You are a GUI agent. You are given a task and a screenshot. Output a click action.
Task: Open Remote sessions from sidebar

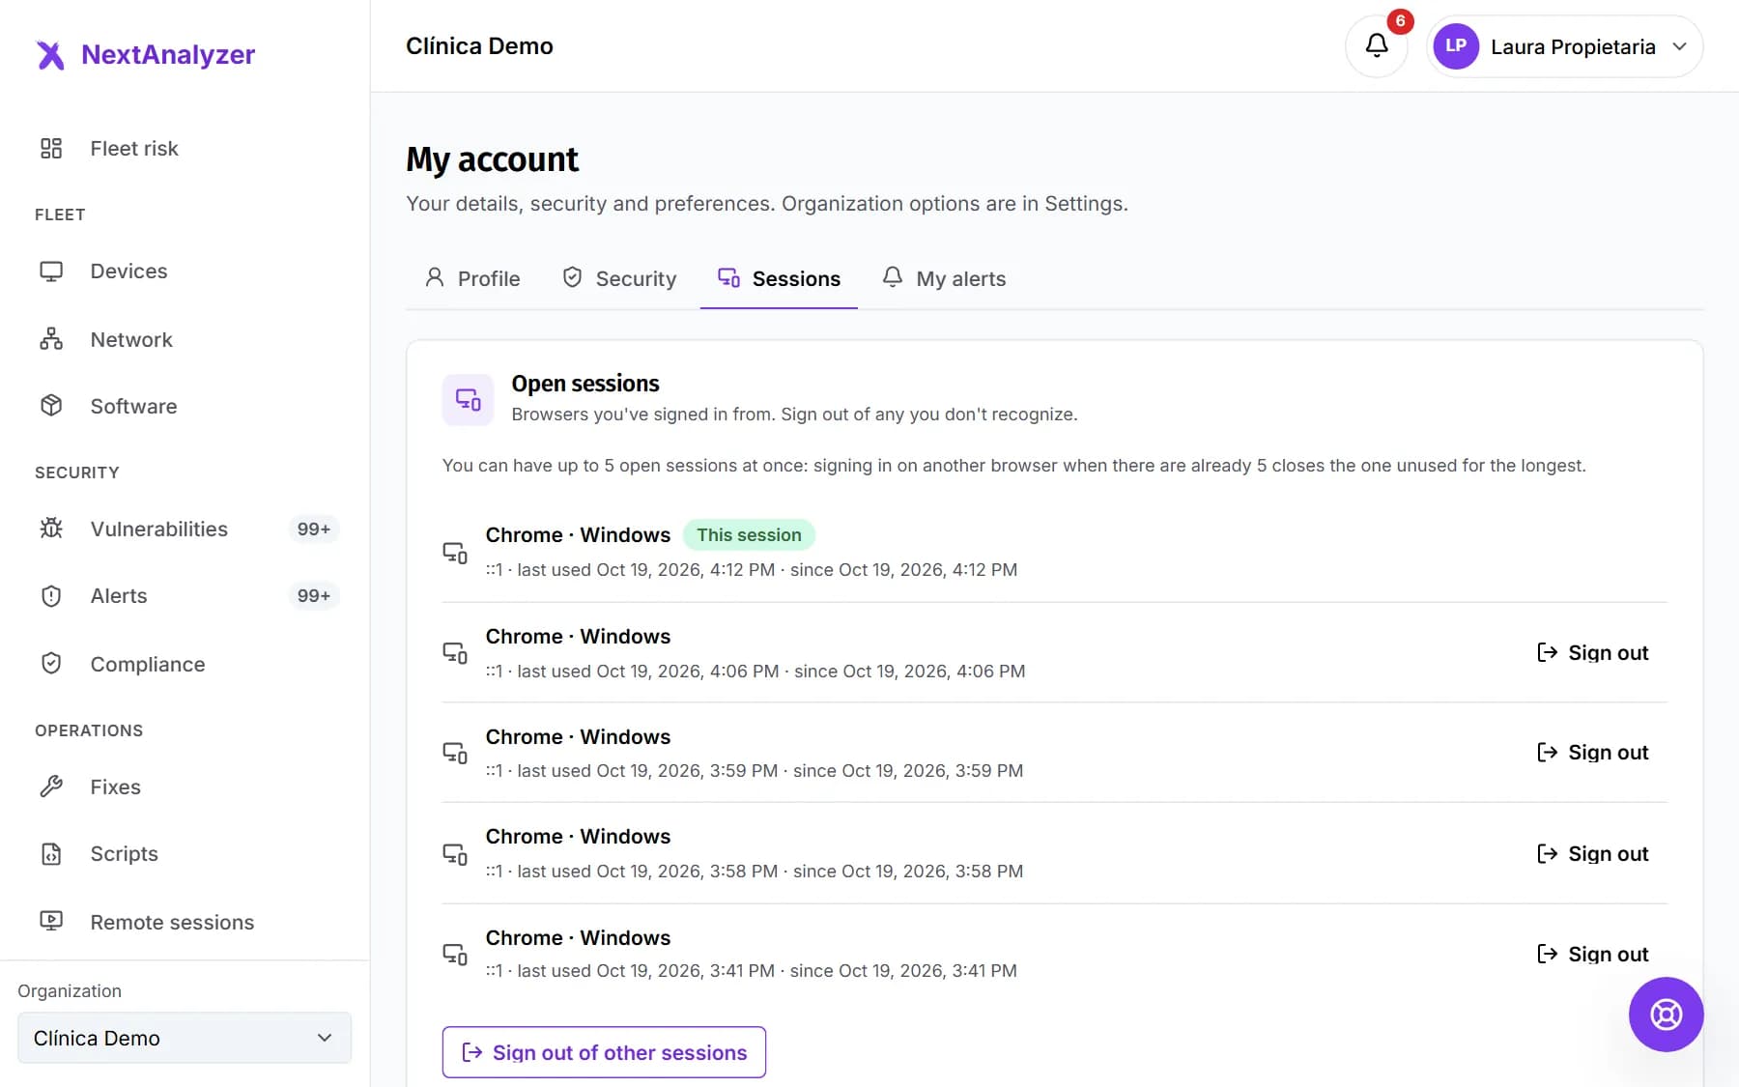tap(185, 922)
